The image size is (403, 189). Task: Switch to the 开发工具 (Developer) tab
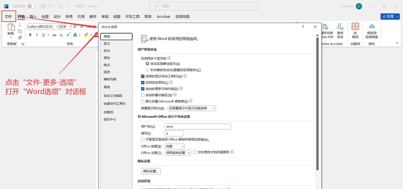coord(132,17)
